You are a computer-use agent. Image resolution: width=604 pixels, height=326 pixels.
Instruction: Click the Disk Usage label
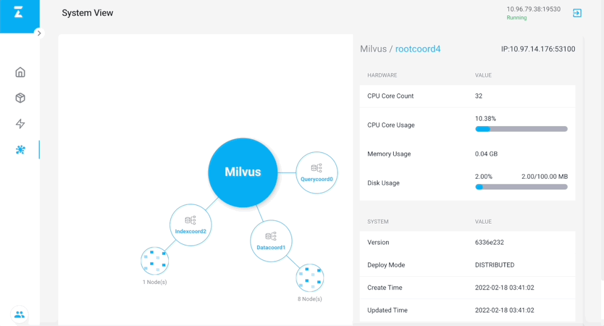383,183
